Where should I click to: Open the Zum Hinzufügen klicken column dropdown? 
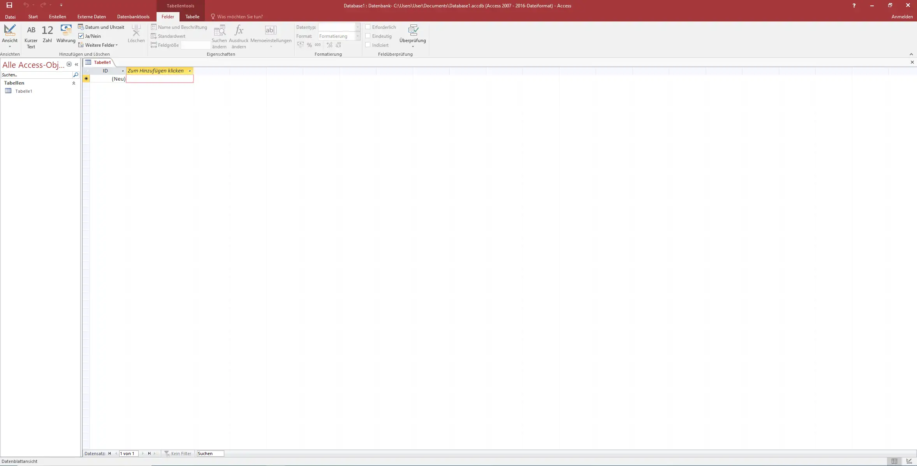point(190,71)
